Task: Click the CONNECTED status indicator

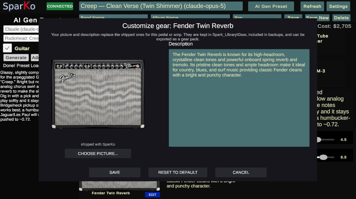Action: [x=60, y=6]
